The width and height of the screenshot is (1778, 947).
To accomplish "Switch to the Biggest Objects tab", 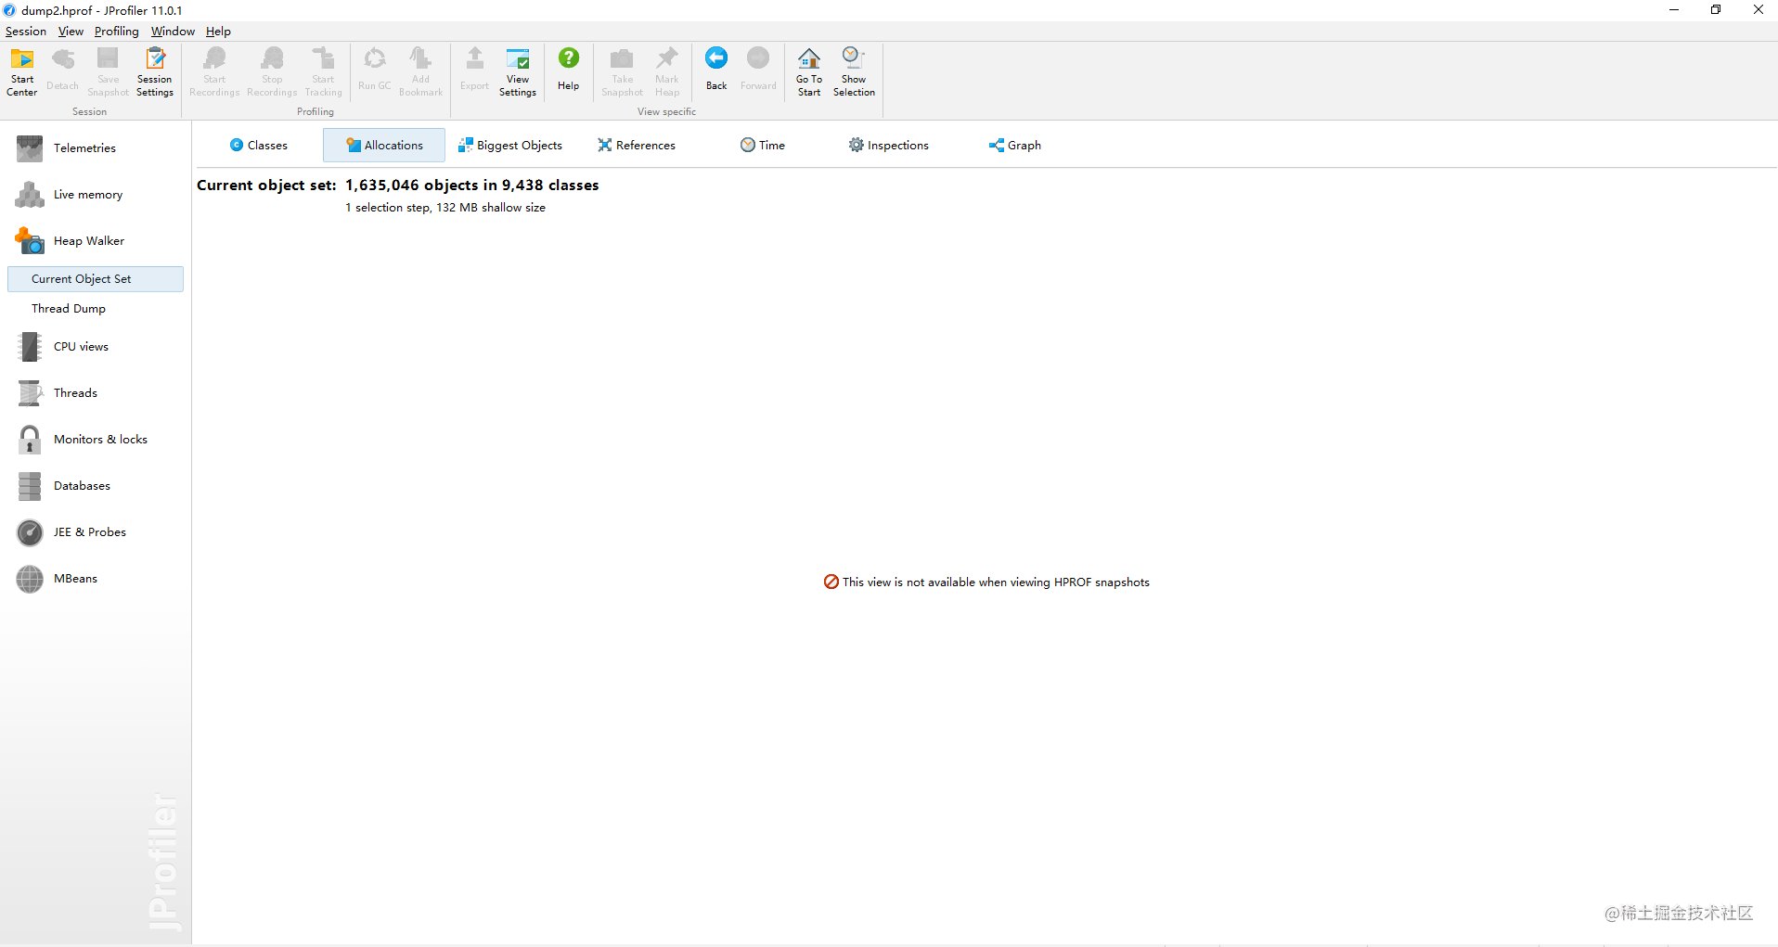I will (510, 146).
